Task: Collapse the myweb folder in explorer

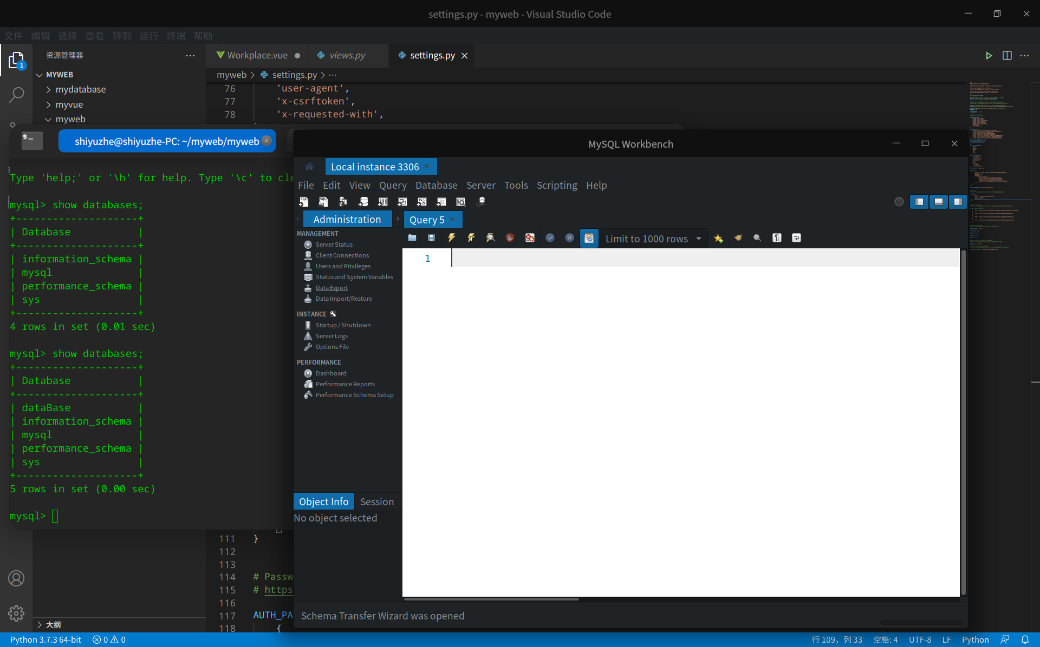Action: pos(70,119)
